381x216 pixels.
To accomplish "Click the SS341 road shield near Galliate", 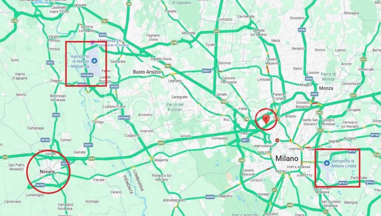I will [x=88, y=145].
